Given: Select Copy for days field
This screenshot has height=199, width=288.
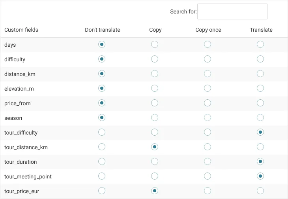Looking at the screenshot, I should (155, 44).
